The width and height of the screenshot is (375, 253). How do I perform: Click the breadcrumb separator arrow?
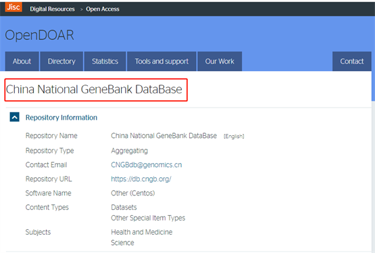click(81, 9)
